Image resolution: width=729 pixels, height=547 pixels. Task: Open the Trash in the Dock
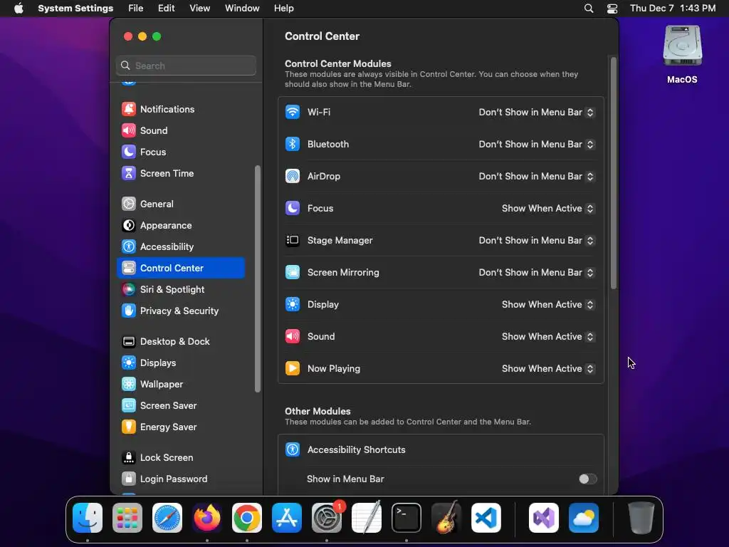tap(641, 518)
